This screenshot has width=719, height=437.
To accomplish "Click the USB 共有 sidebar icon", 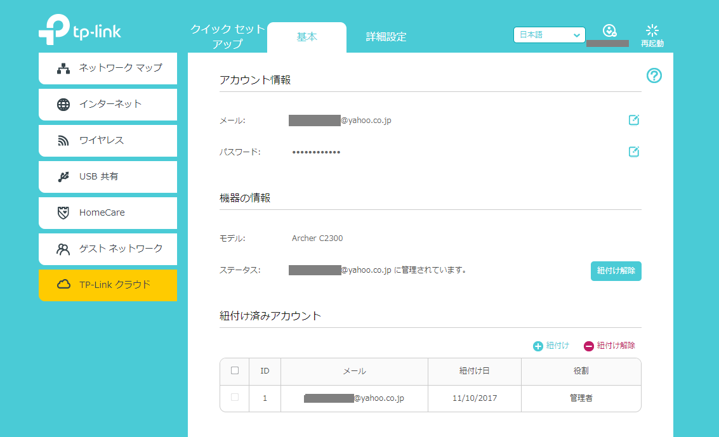I will [63, 176].
